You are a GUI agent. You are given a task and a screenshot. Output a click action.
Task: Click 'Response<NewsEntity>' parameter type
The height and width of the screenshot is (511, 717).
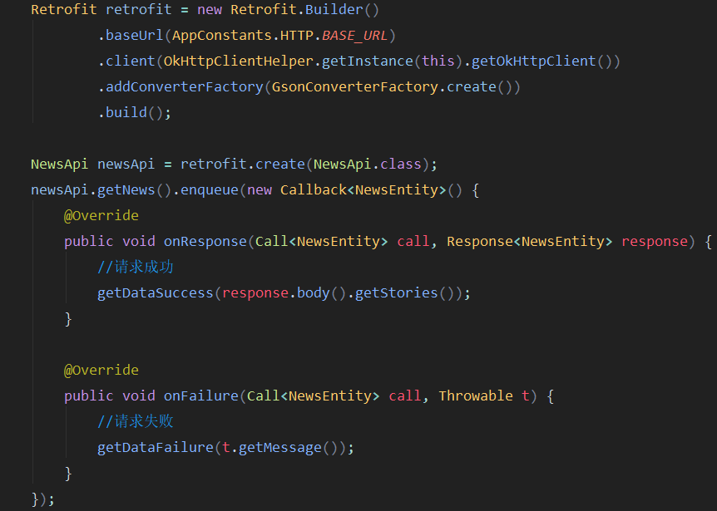click(529, 241)
